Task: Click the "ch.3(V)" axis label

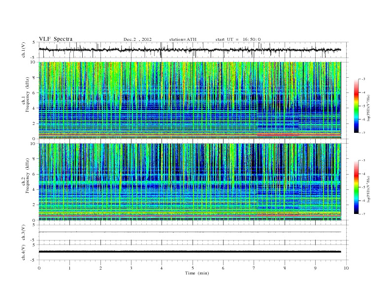Action: (24, 233)
